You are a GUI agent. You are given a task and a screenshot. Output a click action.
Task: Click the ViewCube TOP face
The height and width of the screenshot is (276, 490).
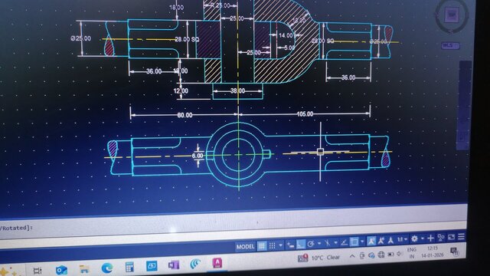452,14
